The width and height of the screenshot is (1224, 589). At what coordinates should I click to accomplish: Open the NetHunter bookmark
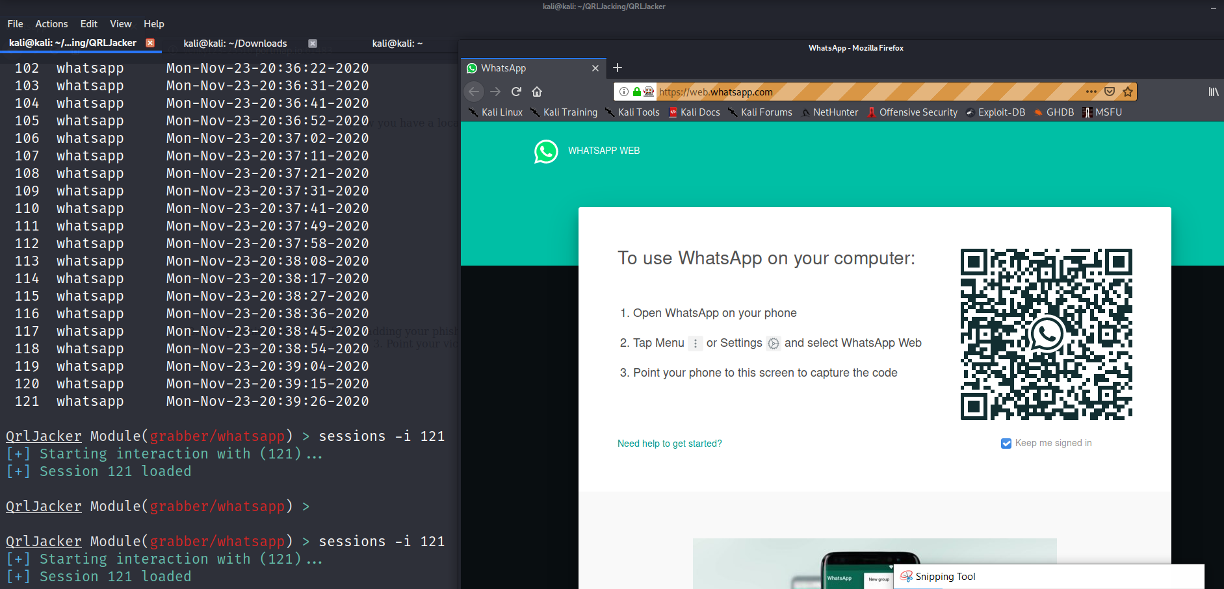point(835,112)
